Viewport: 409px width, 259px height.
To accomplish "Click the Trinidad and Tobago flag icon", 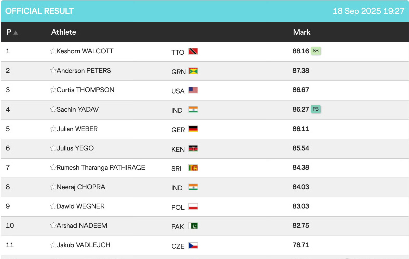I will pyautogui.click(x=193, y=51).
